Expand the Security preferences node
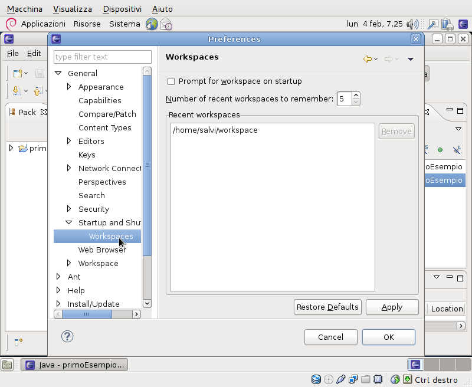This screenshot has height=387, width=472. (x=69, y=209)
